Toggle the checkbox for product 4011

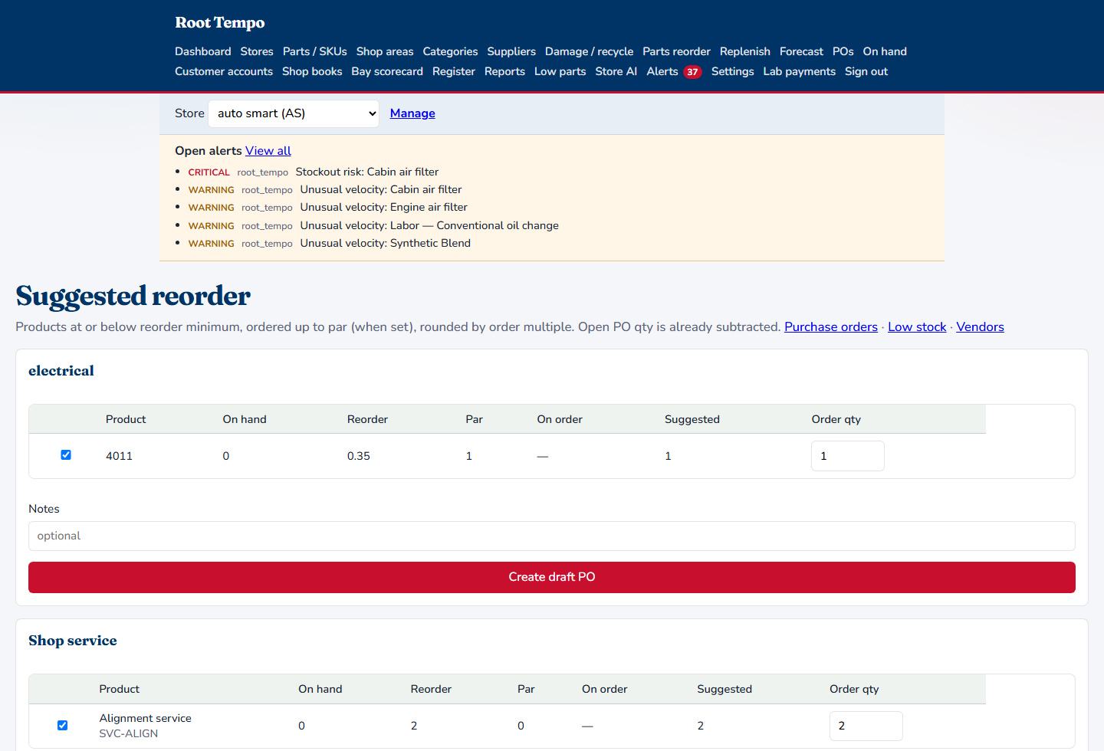[66, 455]
